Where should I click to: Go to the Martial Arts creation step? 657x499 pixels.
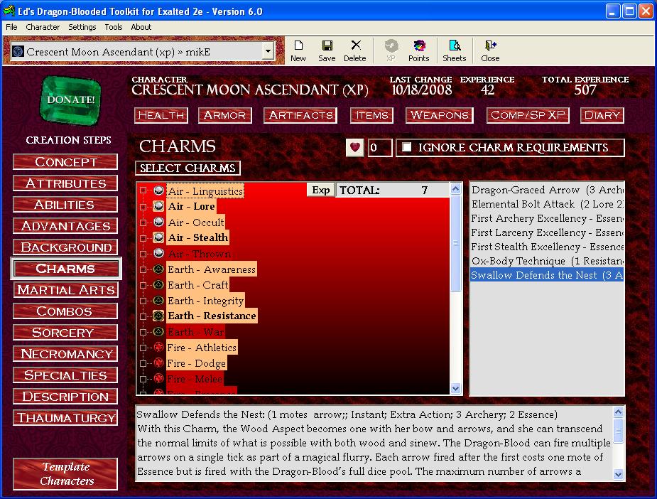pos(66,290)
